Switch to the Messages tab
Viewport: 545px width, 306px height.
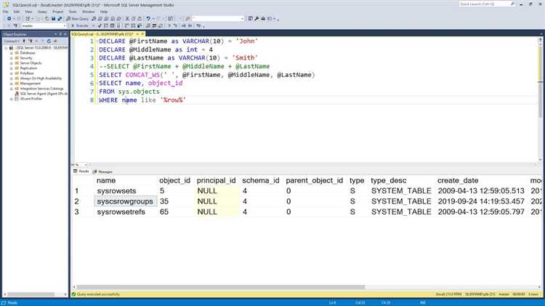point(104,171)
